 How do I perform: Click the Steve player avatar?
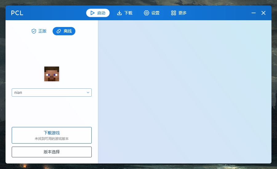(x=52, y=74)
